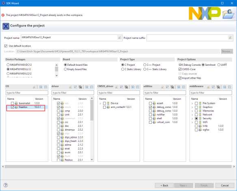The height and width of the screenshot is (191, 237).
Task: Expand the Device node in CMSIS_driver
Action: (100, 103)
